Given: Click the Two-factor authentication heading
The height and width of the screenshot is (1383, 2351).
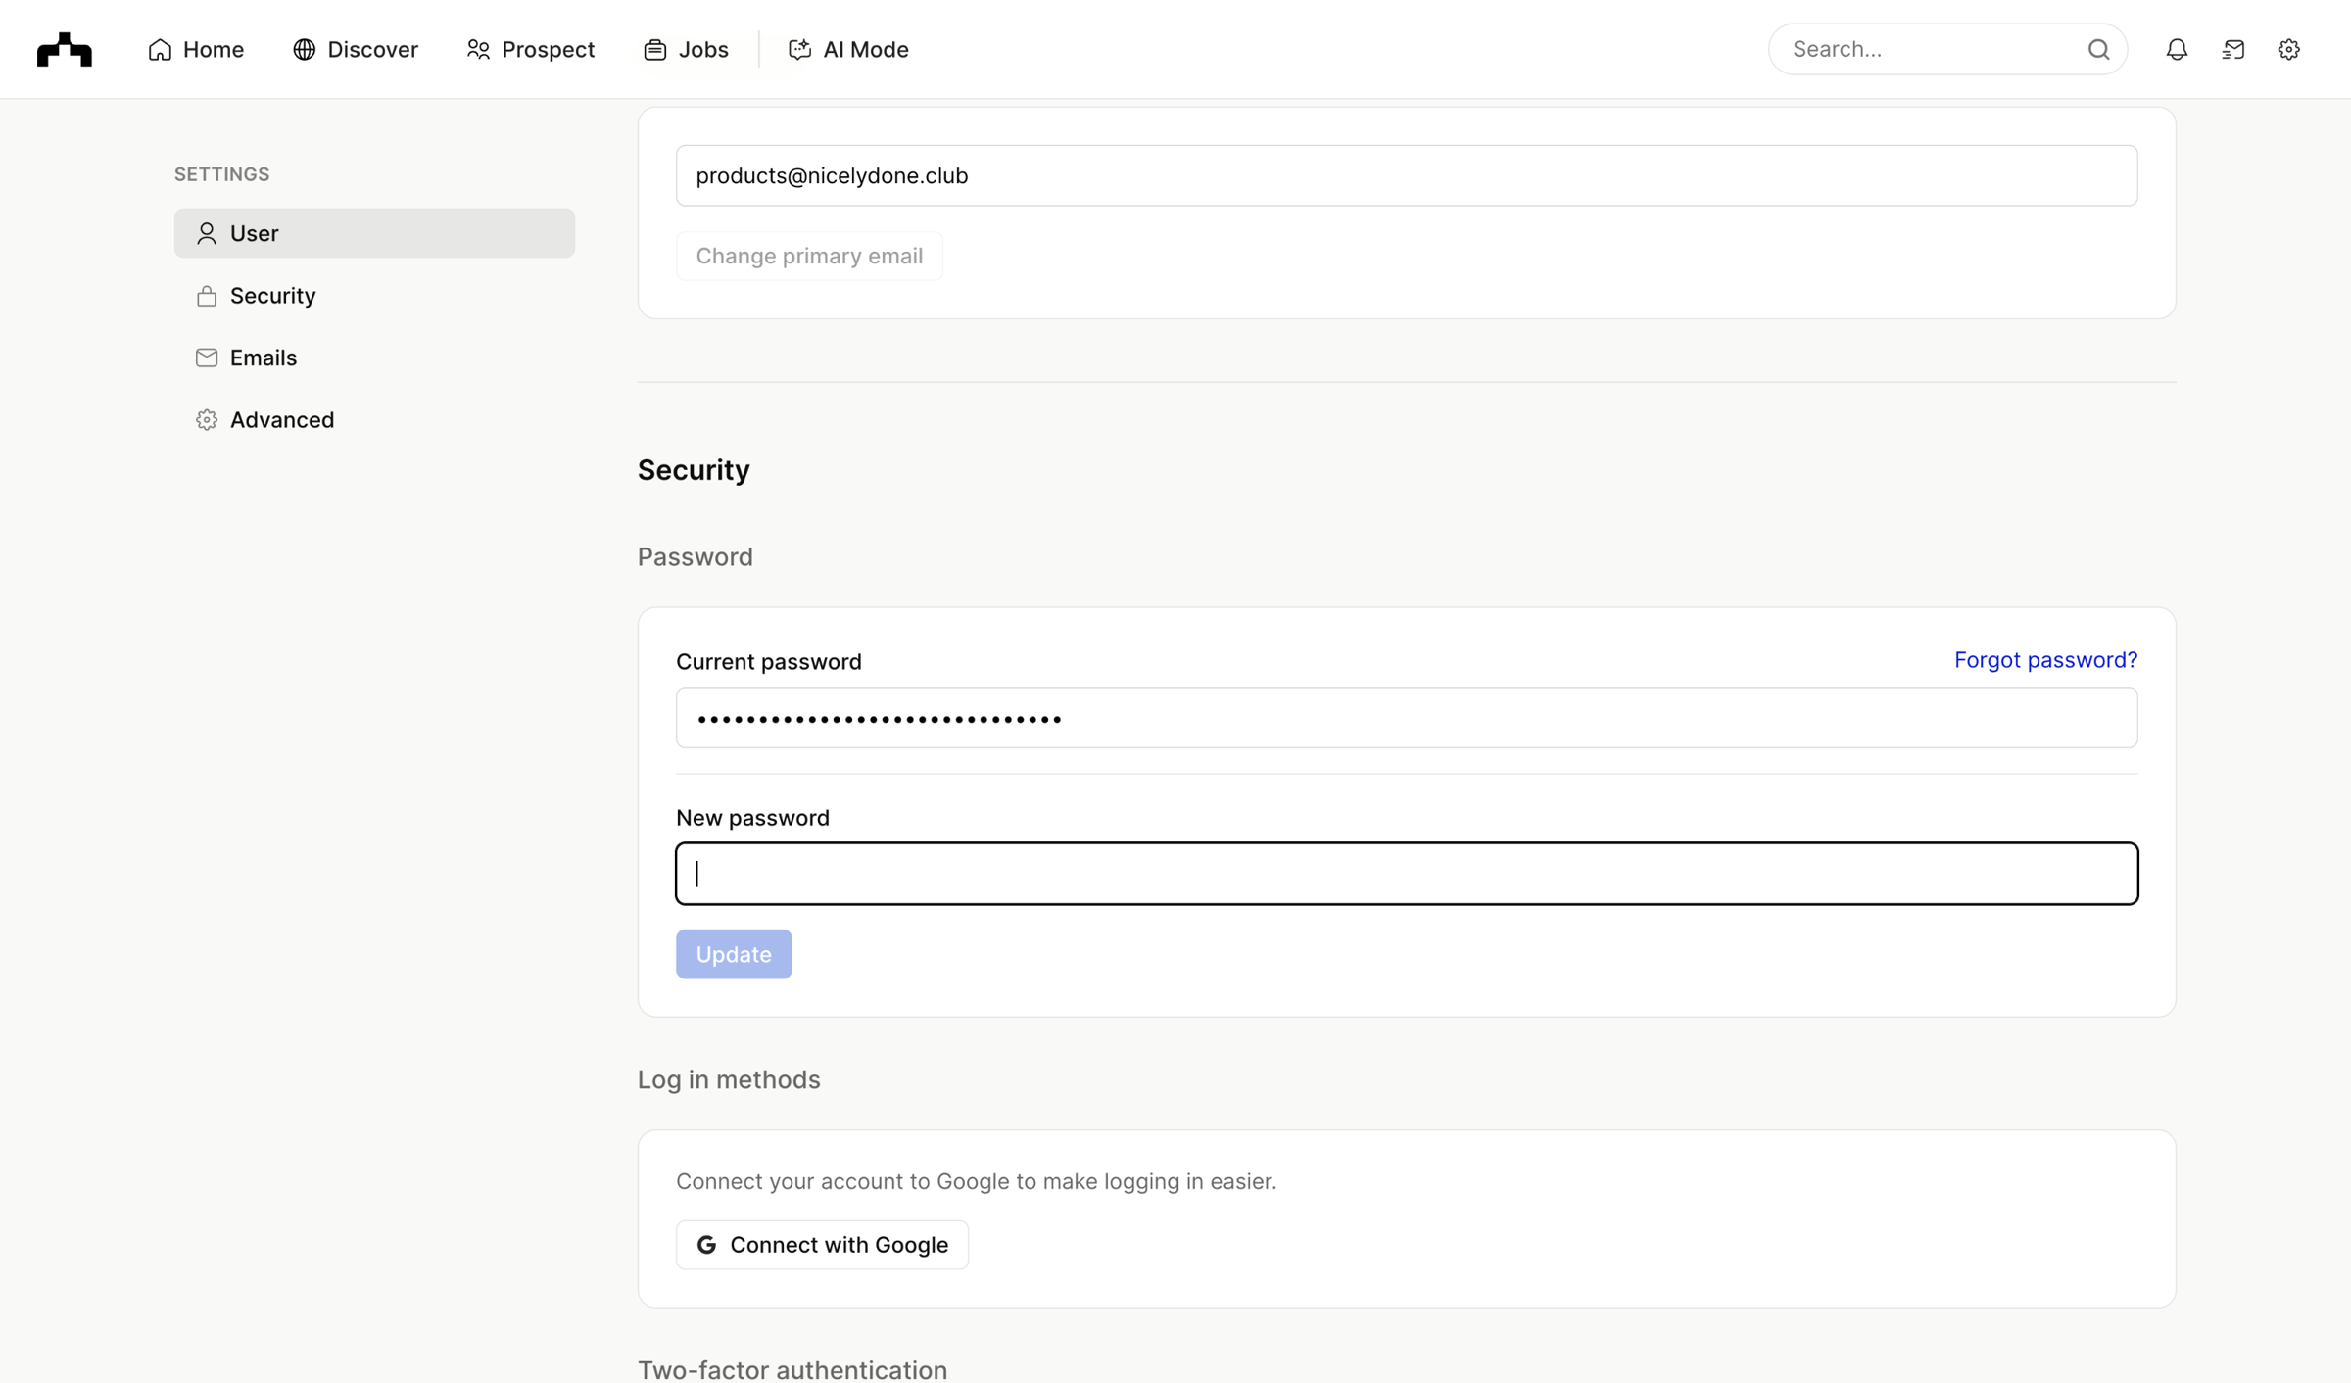Looking at the screenshot, I should click(x=792, y=1369).
